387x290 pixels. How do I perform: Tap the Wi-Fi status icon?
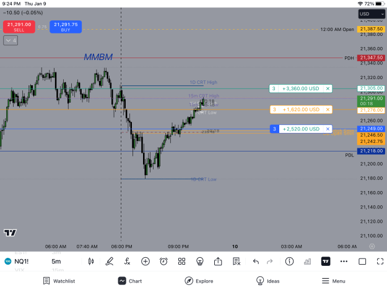click(x=360, y=4)
